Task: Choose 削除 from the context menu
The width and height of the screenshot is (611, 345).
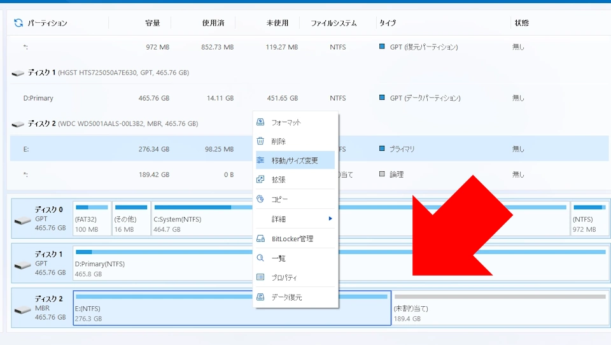Action: click(295, 141)
